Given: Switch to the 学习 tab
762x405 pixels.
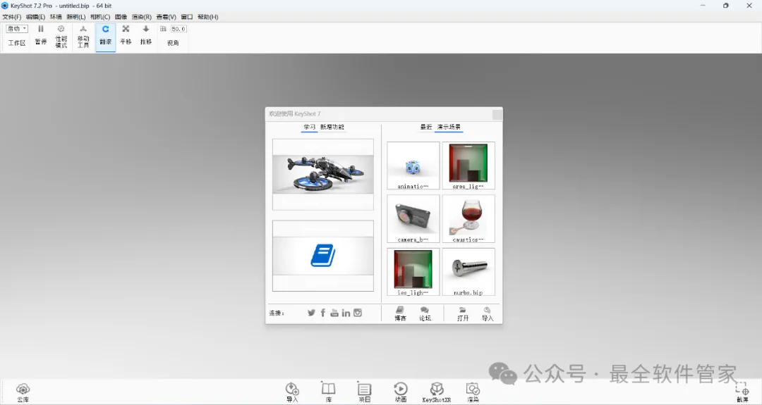Looking at the screenshot, I should pyautogui.click(x=310, y=127).
